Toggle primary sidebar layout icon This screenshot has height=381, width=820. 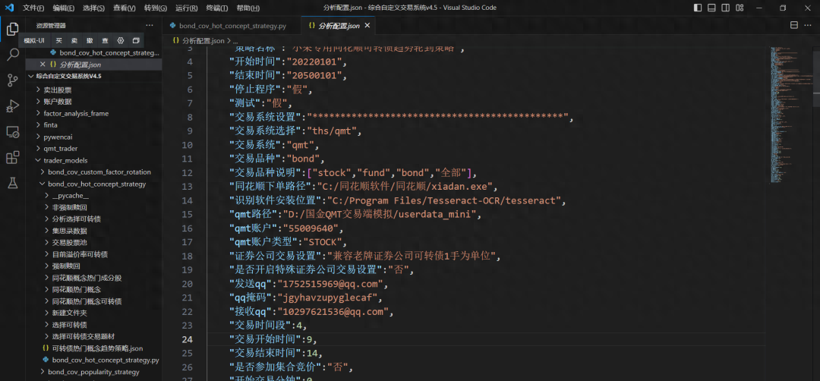698,8
